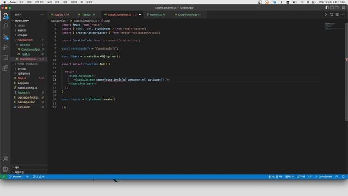This screenshot has width=348, height=196.
Task: Click the remote window status bar indicator
Action: 3,176
